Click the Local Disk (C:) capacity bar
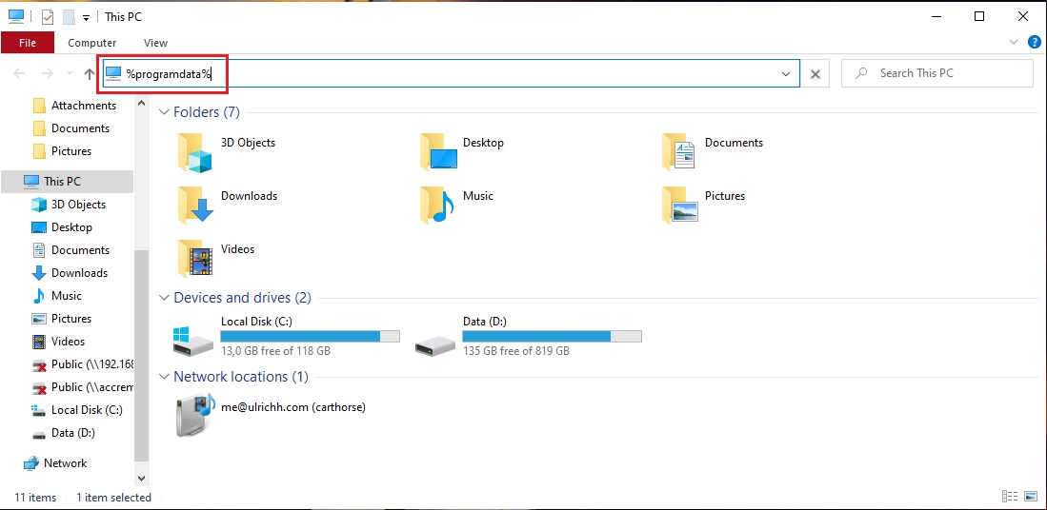This screenshot has height=510, width=1047. click(310, 336)
